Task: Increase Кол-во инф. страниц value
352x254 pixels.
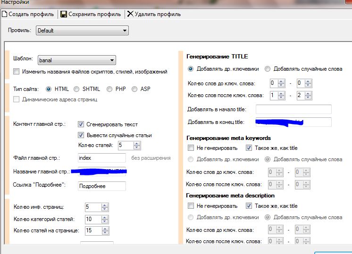Action: pos(105,205)
